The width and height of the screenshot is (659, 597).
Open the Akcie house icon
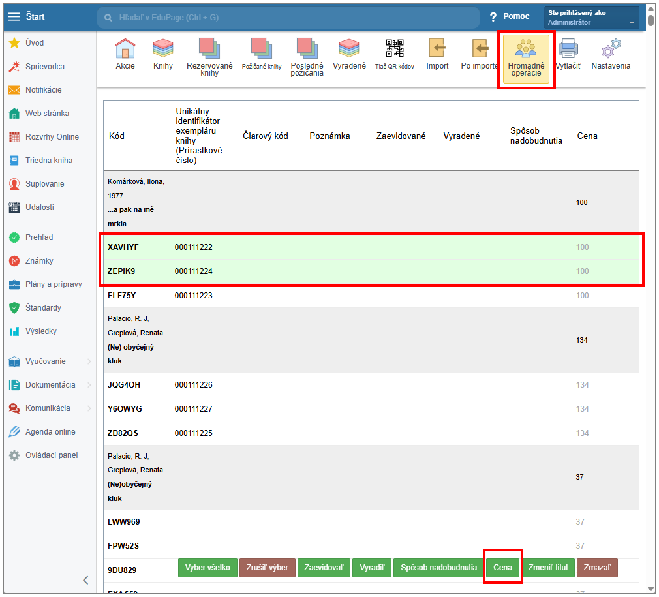click(x=125, y=50)
